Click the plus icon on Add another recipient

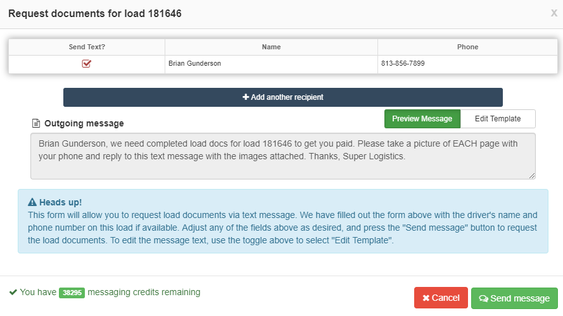pos(246,97)
